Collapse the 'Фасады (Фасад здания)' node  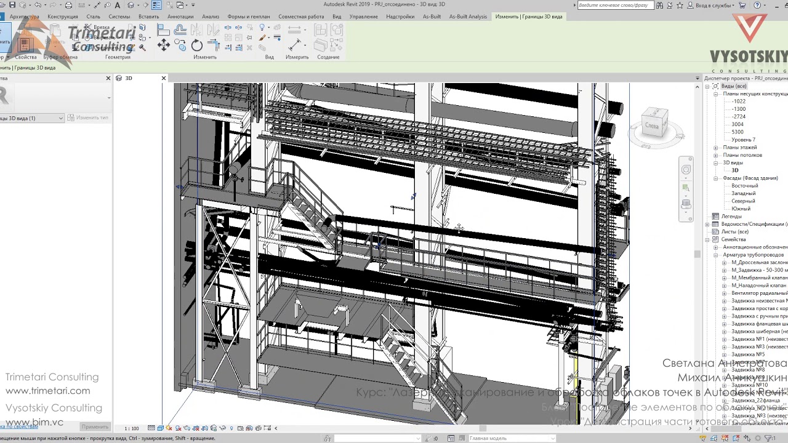[x=716, y=178]
